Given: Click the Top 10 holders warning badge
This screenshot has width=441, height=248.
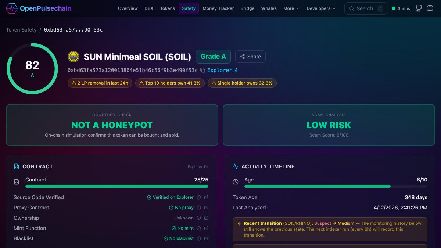Looking at the screenshot, I should click(x=170, y=83).
